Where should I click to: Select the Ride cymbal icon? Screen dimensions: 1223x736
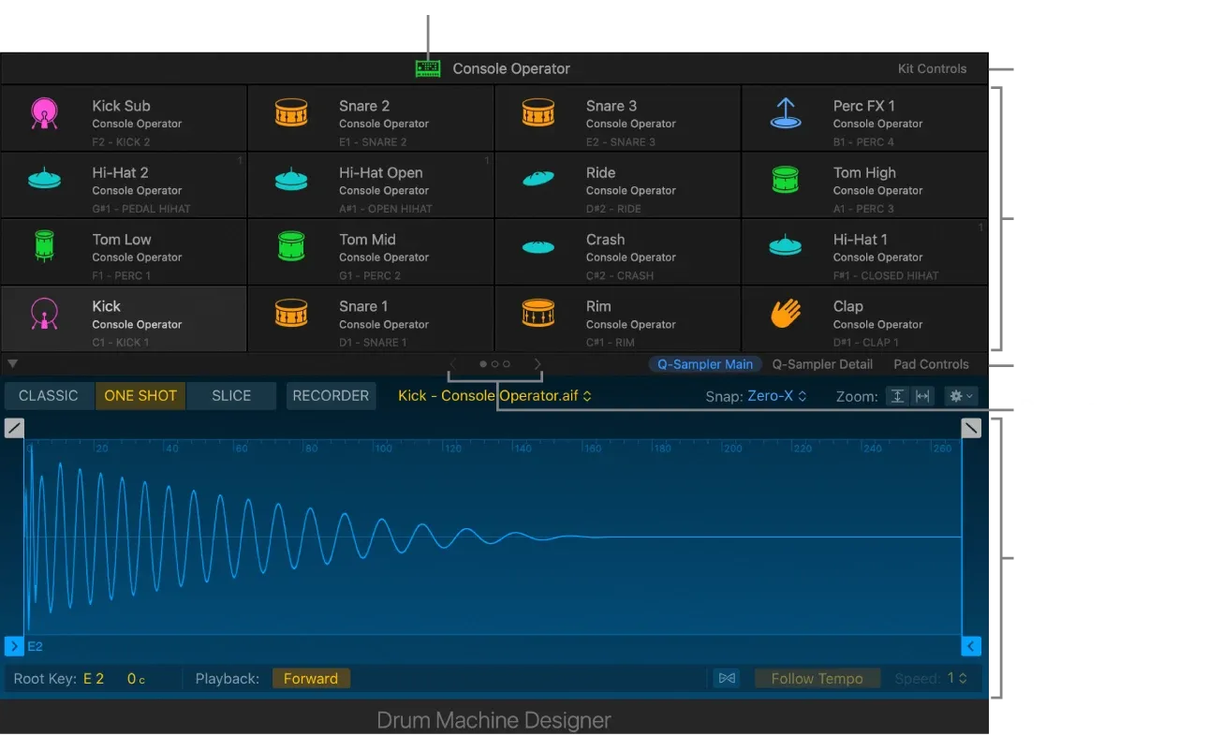[538, 180]
